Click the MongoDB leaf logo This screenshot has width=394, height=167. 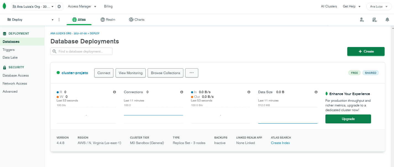4,6
